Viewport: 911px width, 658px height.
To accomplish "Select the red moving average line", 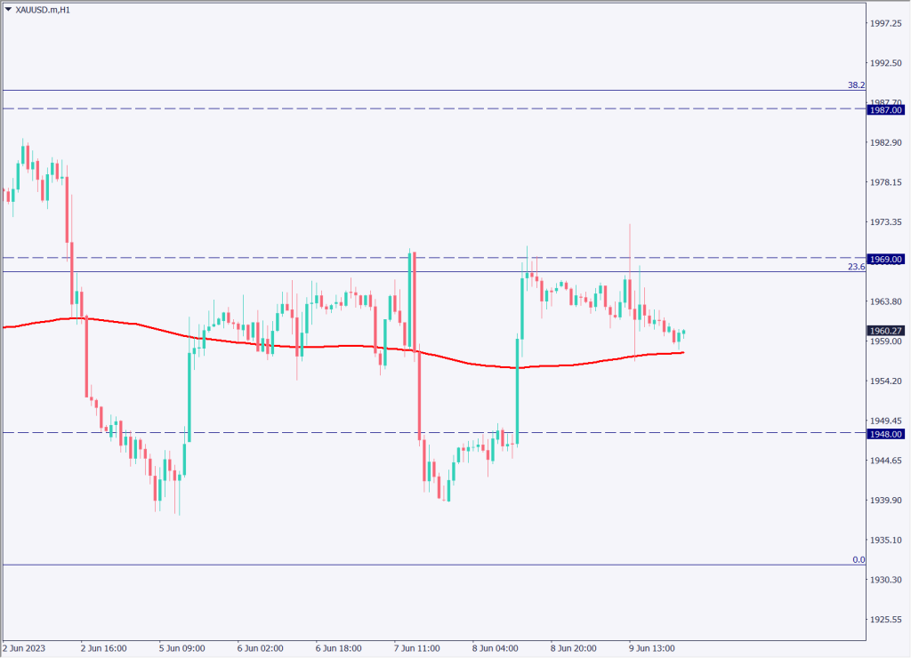I will click(356, 347).
